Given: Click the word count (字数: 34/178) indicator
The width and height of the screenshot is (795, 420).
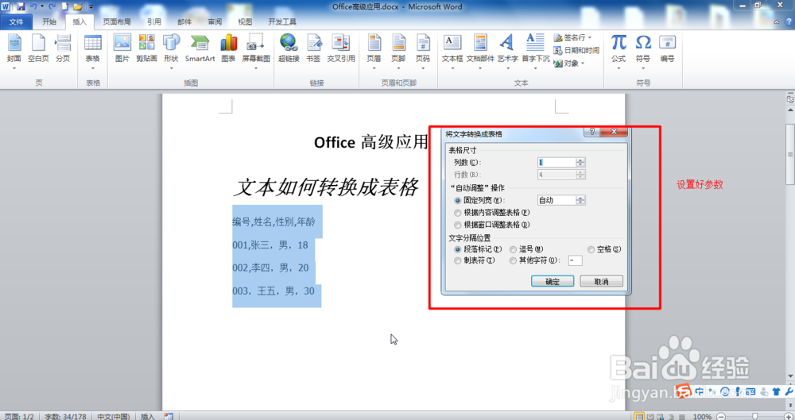Looking at the screenshot, I should [65, 417].
